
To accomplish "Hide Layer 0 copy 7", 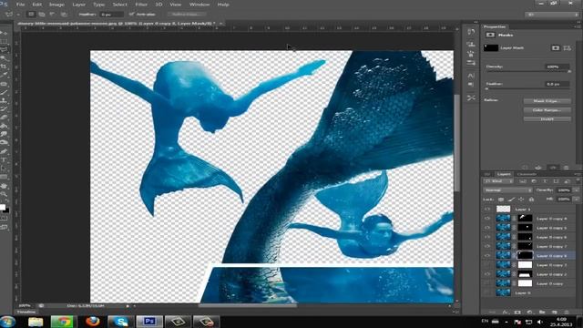I will [487, 246].
